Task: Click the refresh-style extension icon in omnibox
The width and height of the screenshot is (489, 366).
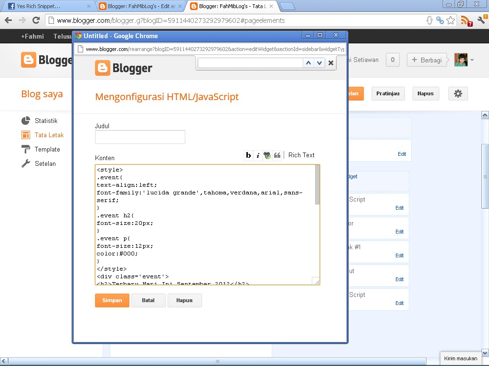Action: tap(429, 20)
